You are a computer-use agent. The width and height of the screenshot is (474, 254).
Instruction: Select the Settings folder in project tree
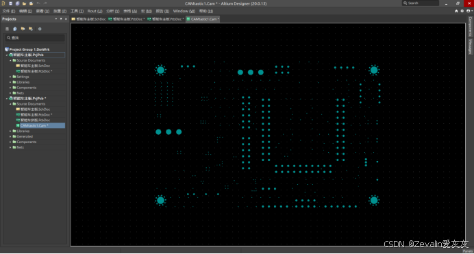23,77
